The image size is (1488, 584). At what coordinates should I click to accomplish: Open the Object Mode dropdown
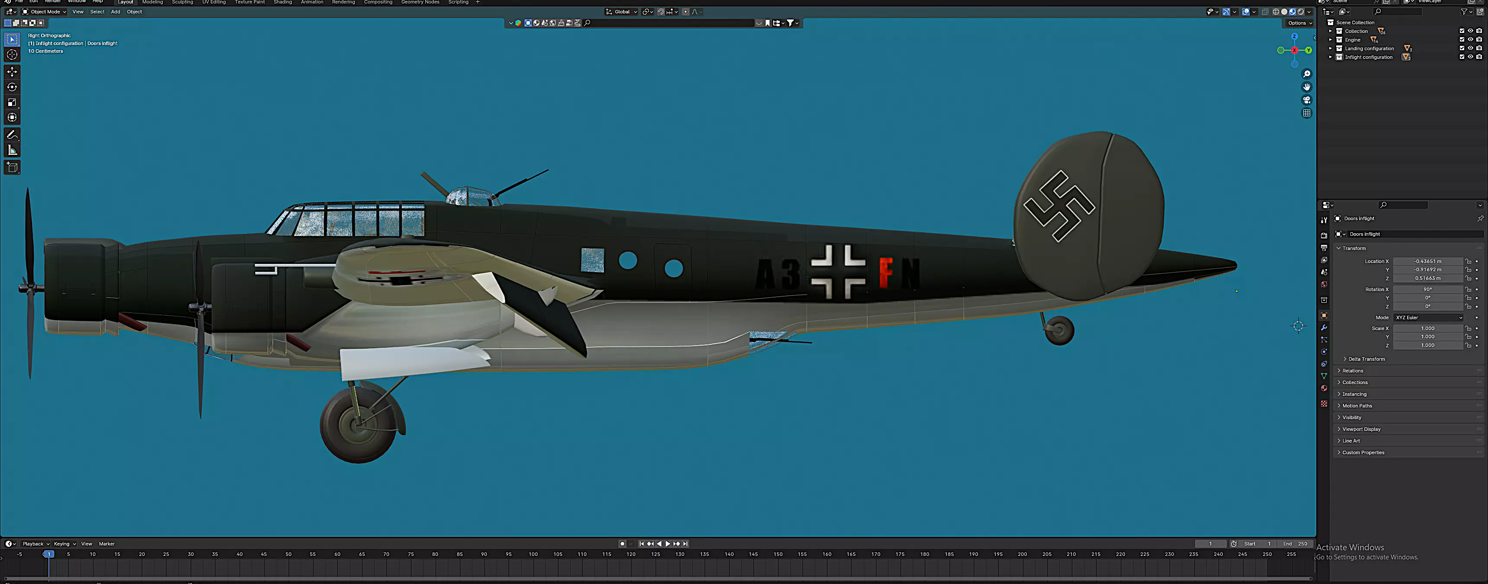44,12
